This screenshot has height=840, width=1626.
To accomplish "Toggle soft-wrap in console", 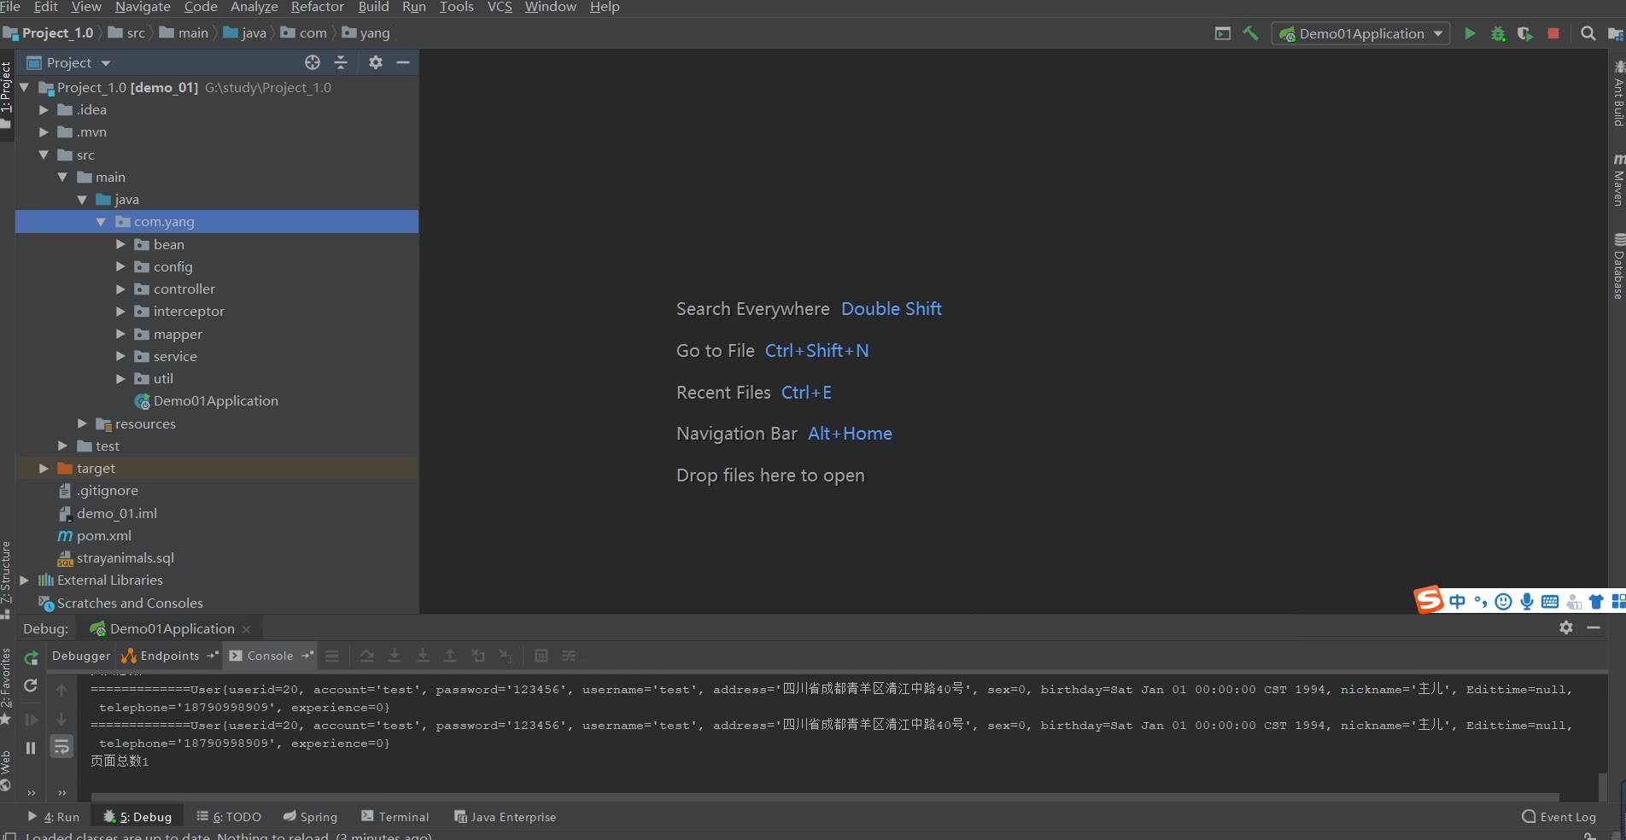I will [x=61, y=748].
